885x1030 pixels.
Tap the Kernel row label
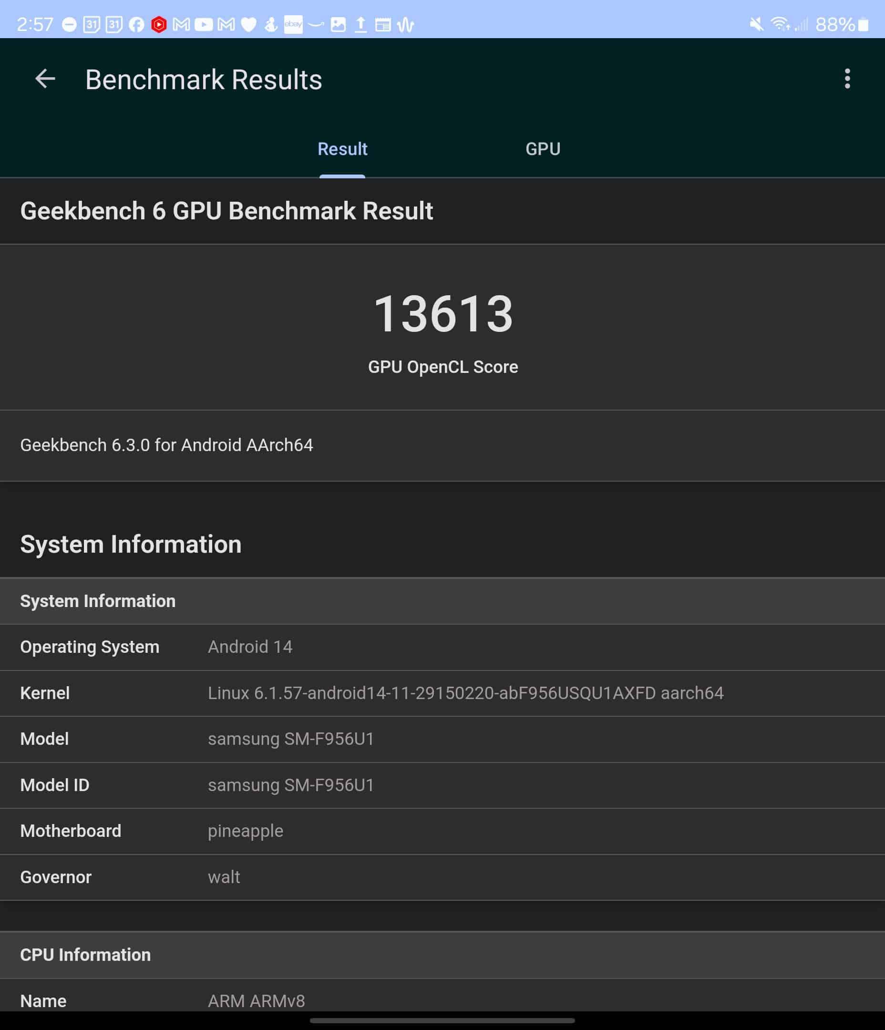point(45,693)
